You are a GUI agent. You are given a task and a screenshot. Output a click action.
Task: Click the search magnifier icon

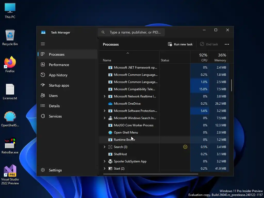point(103,32)
